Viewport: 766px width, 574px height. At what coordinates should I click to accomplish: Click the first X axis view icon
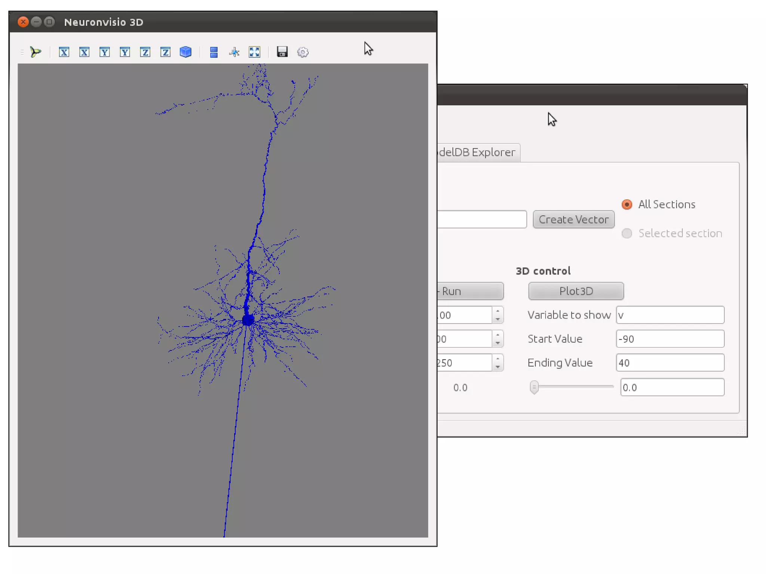[64, 52]
